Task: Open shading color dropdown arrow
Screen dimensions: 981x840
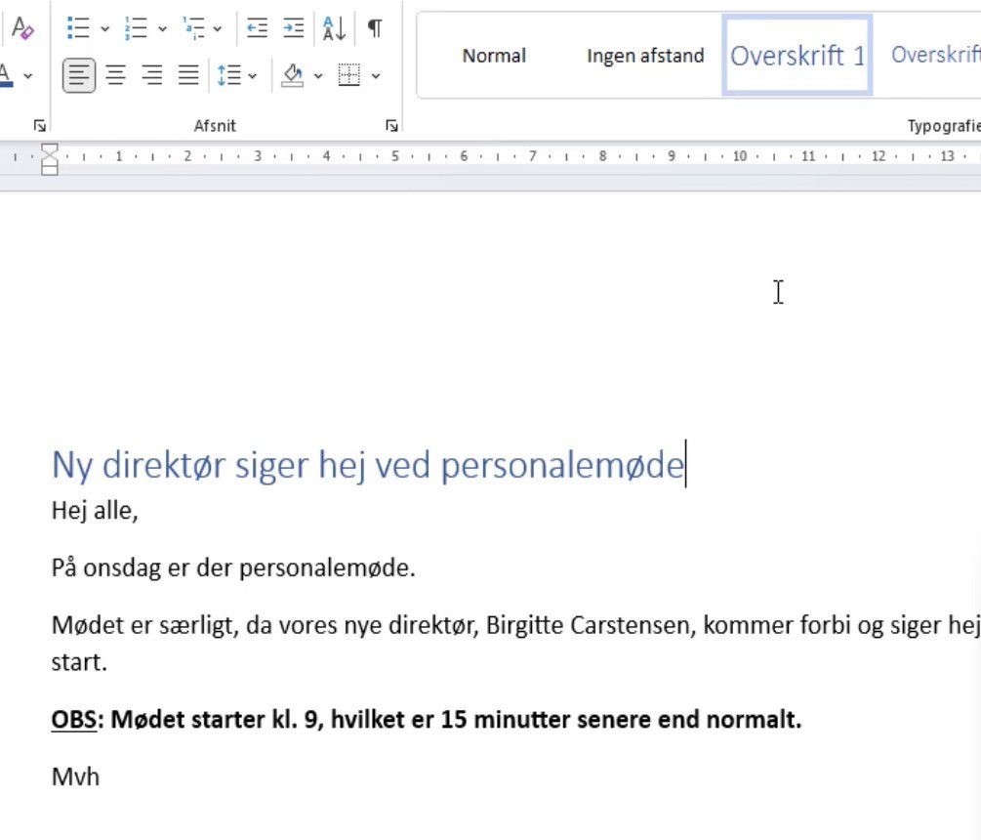Action: click(318, 76)
